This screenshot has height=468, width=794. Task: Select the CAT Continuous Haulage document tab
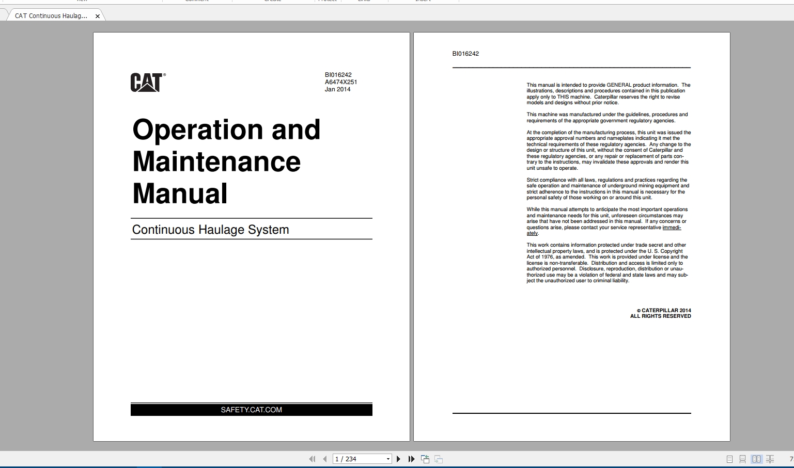51,16
